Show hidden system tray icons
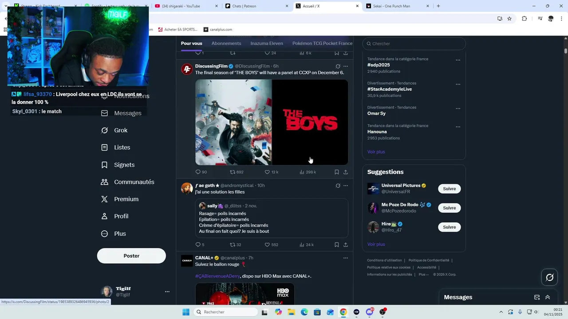Viewport: 568px width, 319px height. coord(501,312)
